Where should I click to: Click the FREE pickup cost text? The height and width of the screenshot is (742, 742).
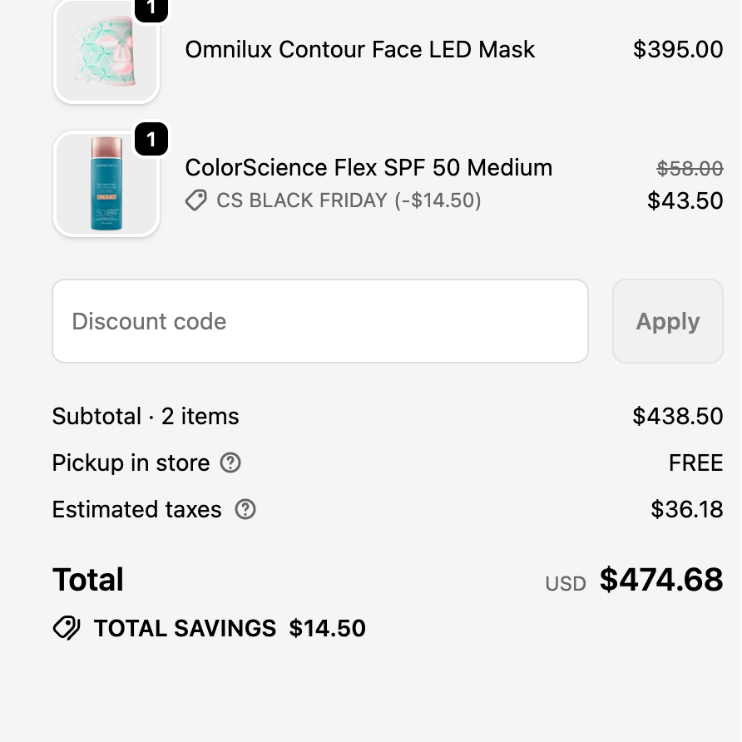click(x=695, y=463)
